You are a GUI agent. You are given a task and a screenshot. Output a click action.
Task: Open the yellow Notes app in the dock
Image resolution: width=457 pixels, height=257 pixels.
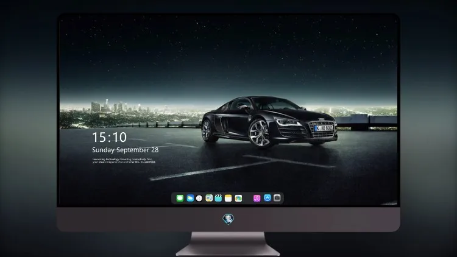point(228,198)
